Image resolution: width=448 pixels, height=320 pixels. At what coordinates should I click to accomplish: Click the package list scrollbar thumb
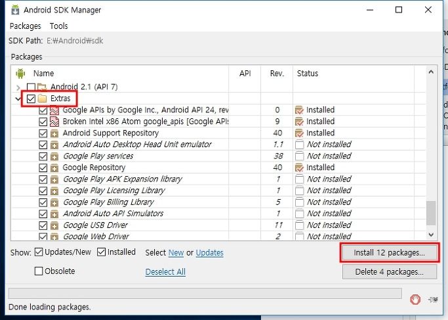[431, 214]
